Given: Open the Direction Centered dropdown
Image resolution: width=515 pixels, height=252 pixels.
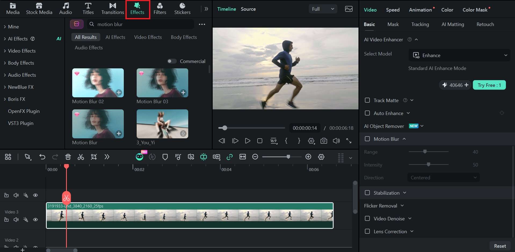Looking at the screenshot, I should tap(443, 177).
